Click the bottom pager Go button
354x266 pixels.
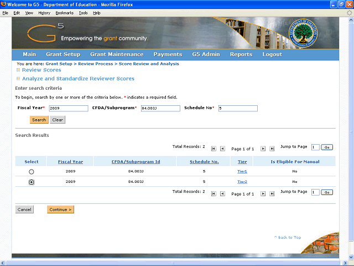coord(327,192)
